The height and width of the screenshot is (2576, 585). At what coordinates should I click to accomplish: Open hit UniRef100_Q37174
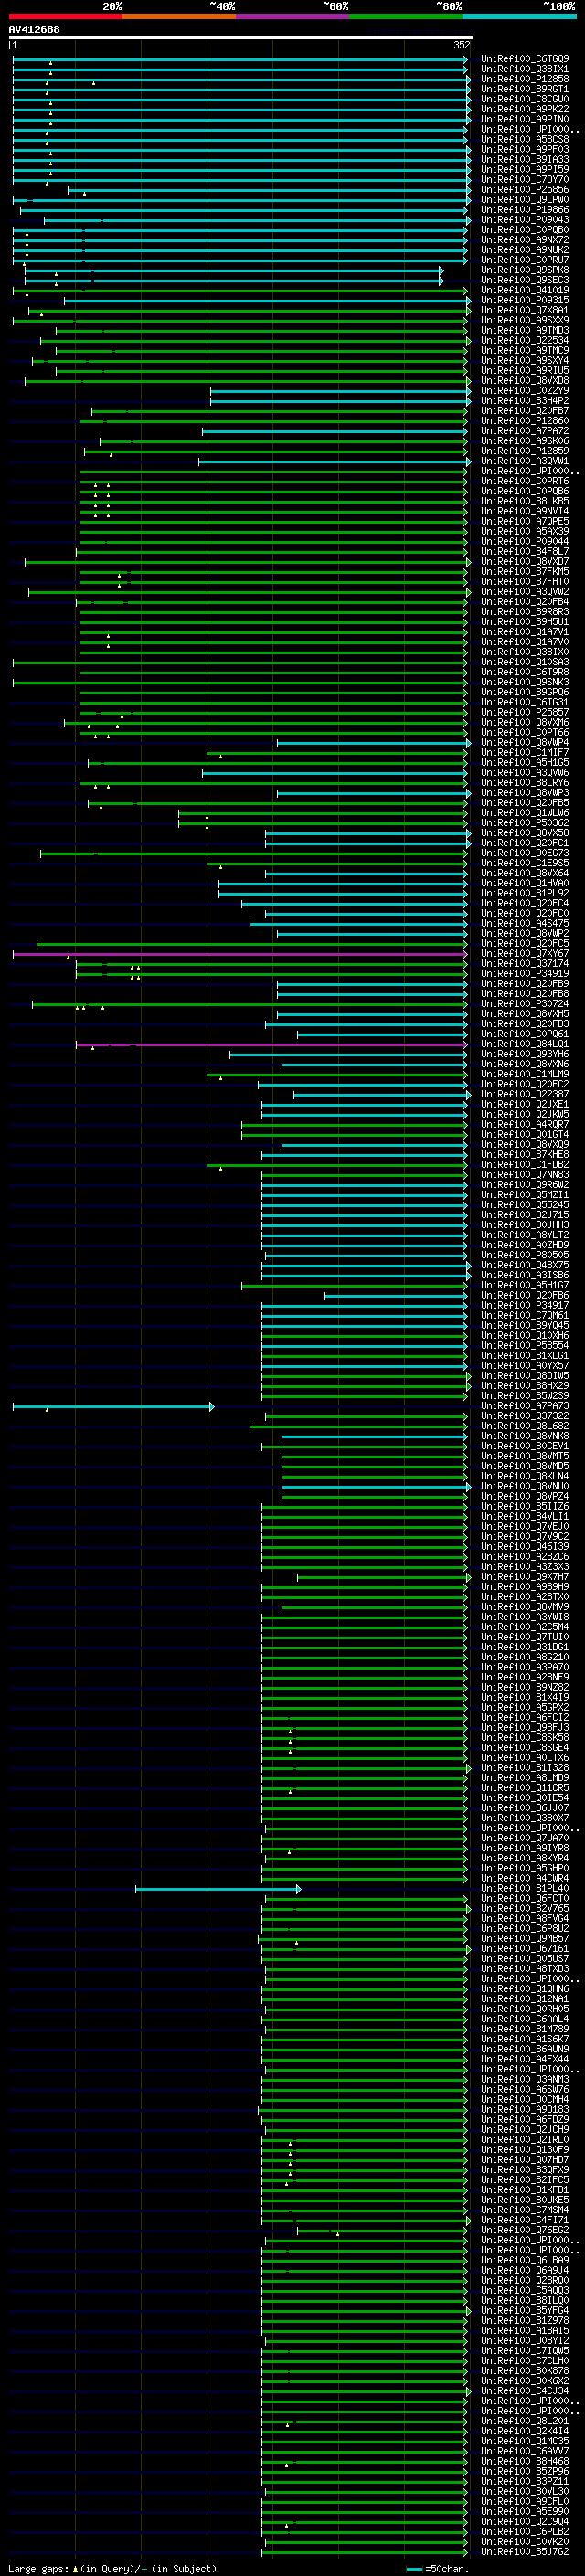(525, 963)
